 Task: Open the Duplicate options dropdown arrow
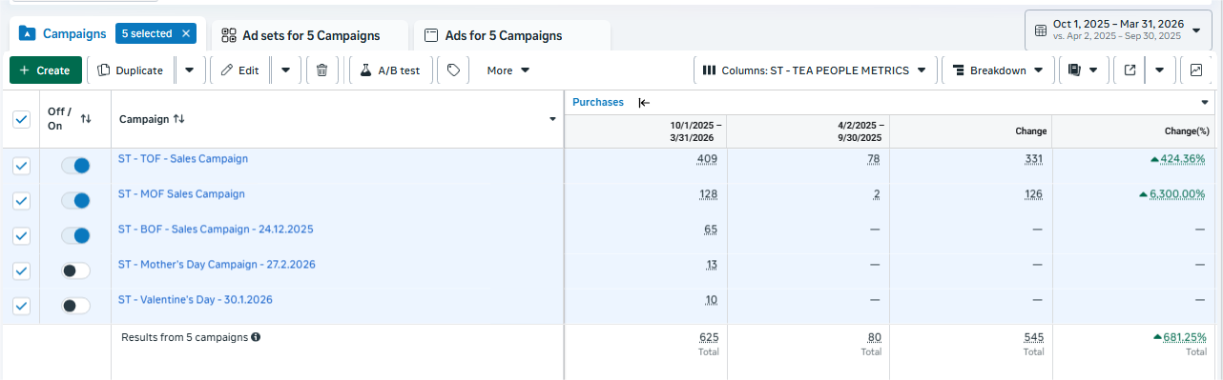189,70
